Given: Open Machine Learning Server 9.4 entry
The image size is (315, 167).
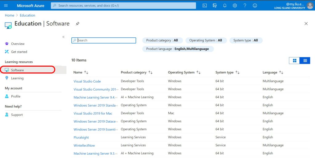Looking at the screenshot, I should tap(95, 97).
